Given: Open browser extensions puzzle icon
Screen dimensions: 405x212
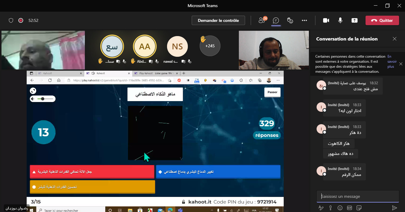Looking at the screenshot, I should click(241, 80).
